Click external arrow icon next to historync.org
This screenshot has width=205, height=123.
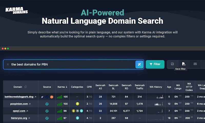[x=29, y=118]
